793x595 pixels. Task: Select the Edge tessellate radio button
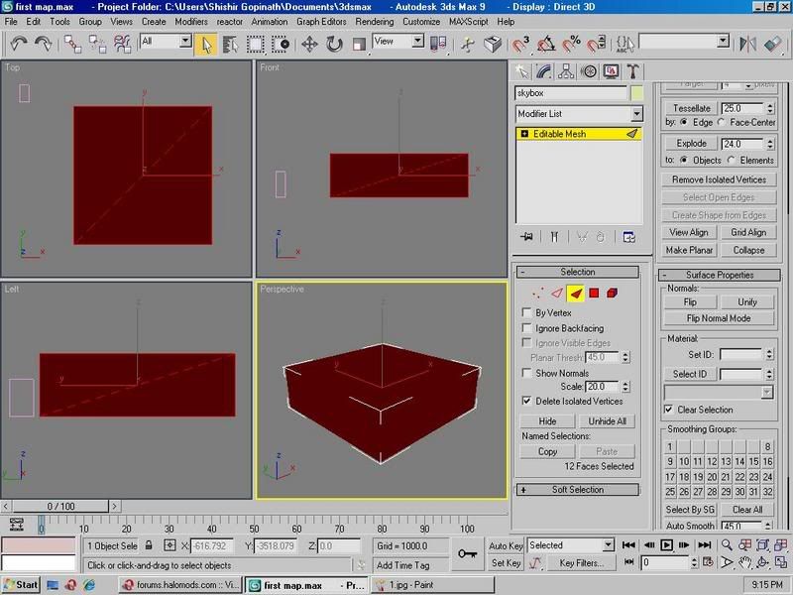click(x=684, y=122)
